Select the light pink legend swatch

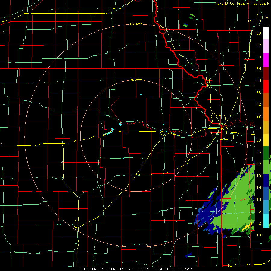tap(266, 46)
